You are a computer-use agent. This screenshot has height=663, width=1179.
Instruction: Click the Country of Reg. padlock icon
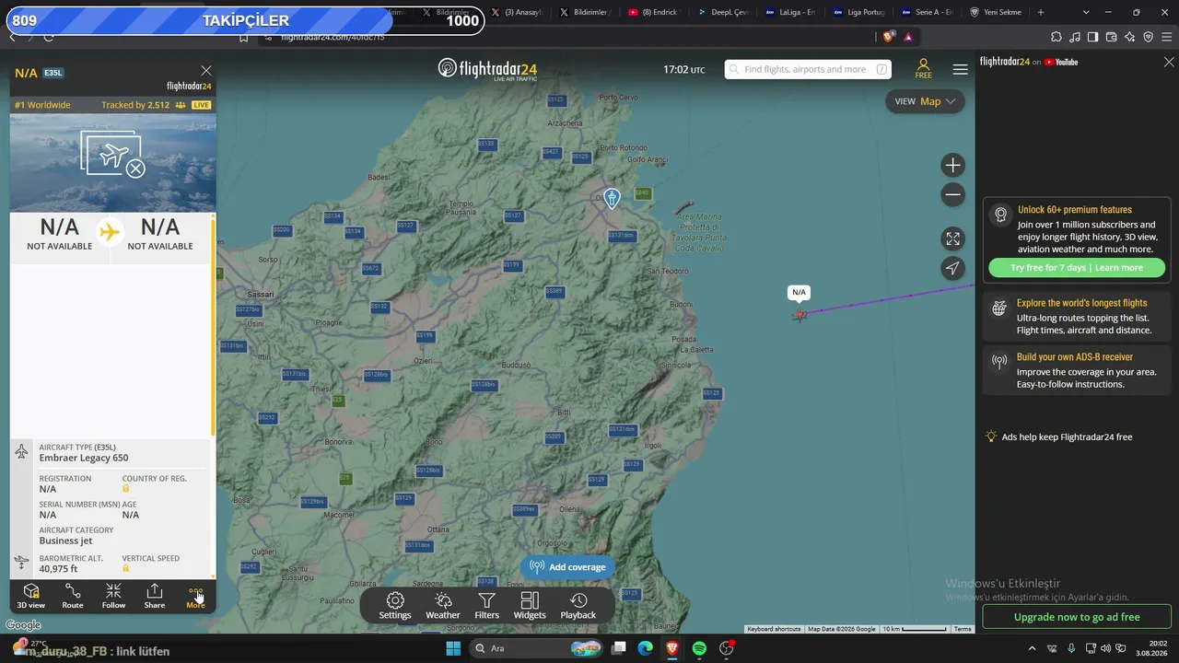click(126, 488)
